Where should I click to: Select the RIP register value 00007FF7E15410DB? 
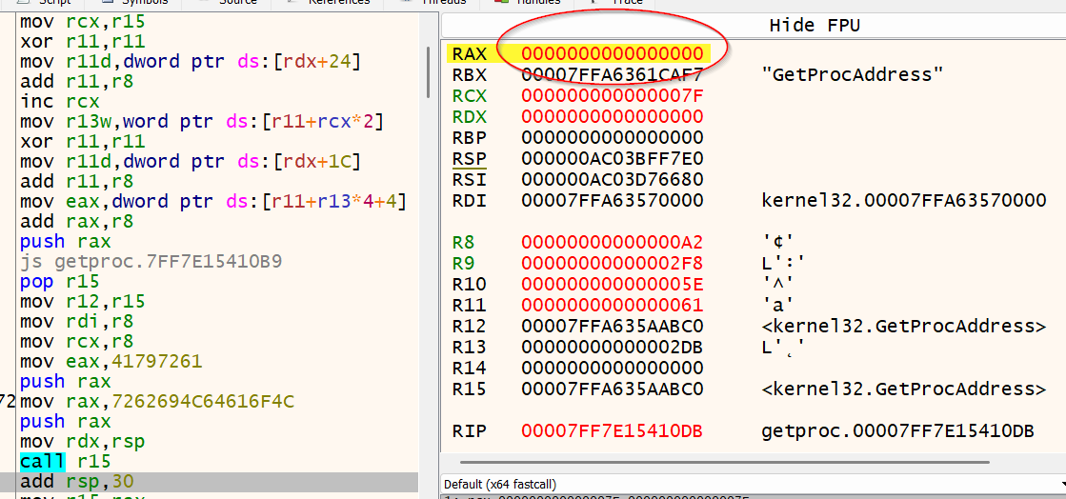pyautogui.click(x=613, y=431)
